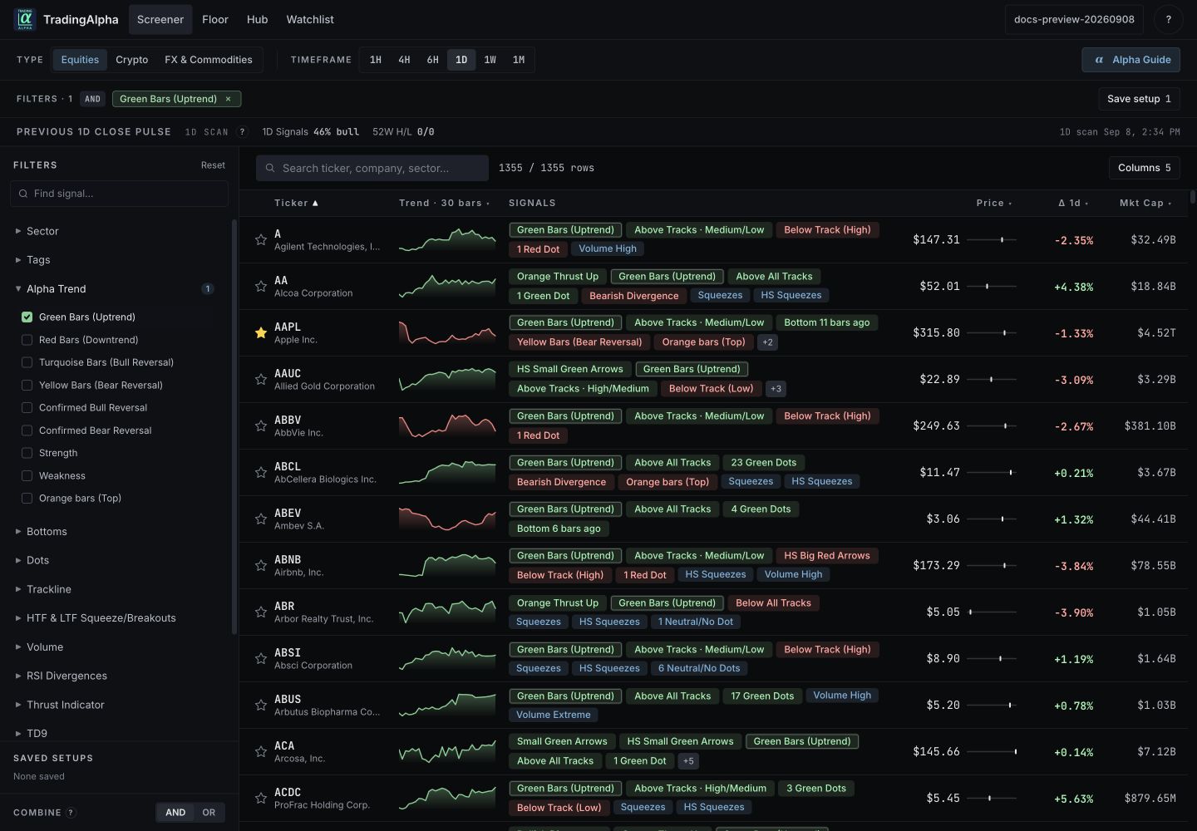Star the ABR Arbor Realty row
This screenshot has width=1197, height=831.
point(261,612)
